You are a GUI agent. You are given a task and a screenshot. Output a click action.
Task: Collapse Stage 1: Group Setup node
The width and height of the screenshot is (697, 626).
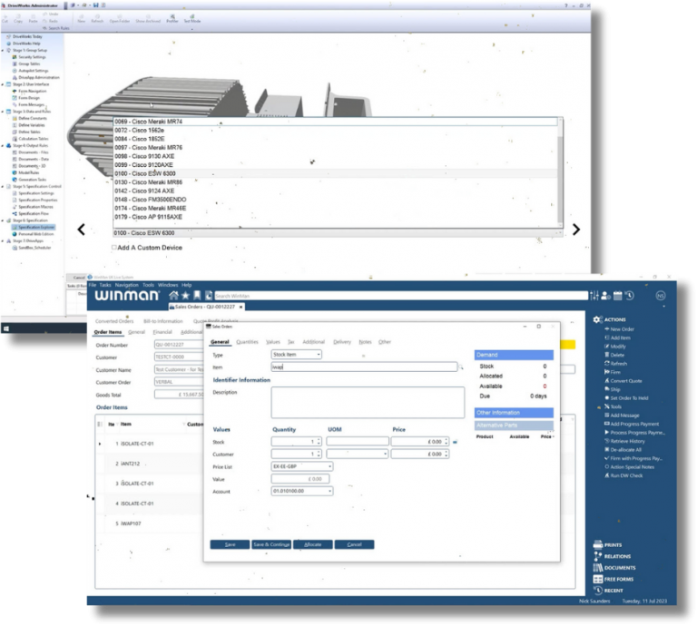(x=3, y=50)
